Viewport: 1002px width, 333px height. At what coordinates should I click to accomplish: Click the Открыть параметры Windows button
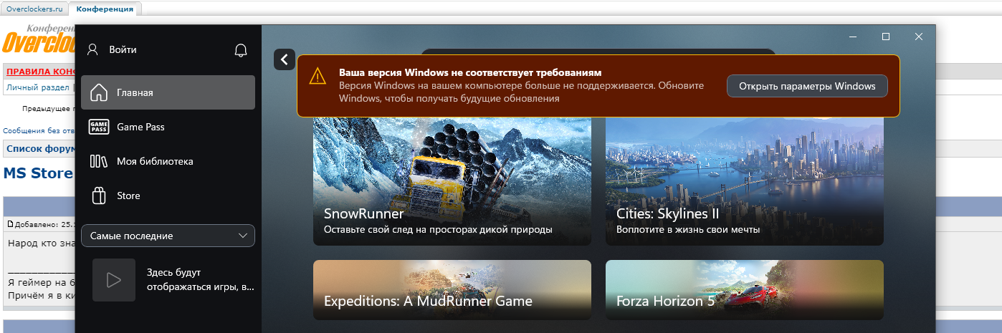[807, 86]
